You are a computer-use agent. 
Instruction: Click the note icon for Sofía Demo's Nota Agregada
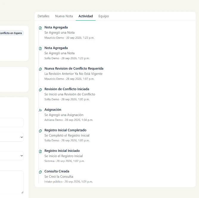pos(40,49)
